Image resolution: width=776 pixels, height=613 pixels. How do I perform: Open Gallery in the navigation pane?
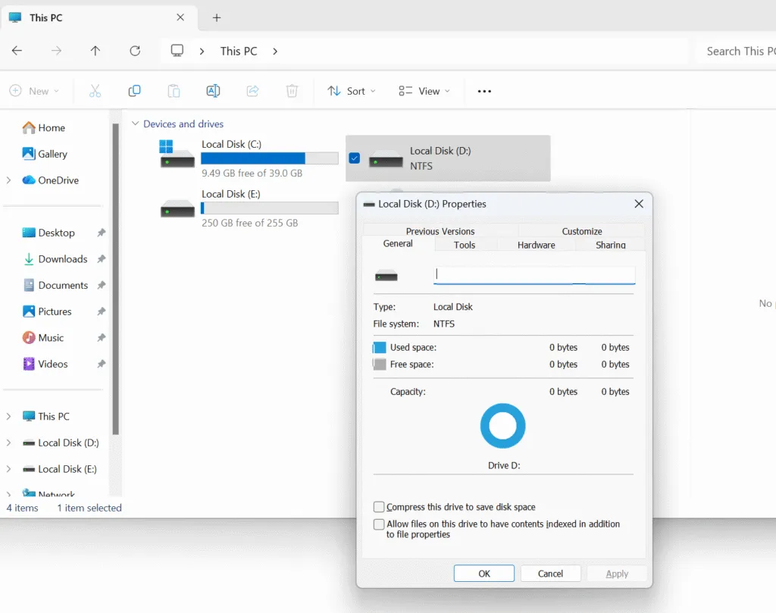coord(52,154)
